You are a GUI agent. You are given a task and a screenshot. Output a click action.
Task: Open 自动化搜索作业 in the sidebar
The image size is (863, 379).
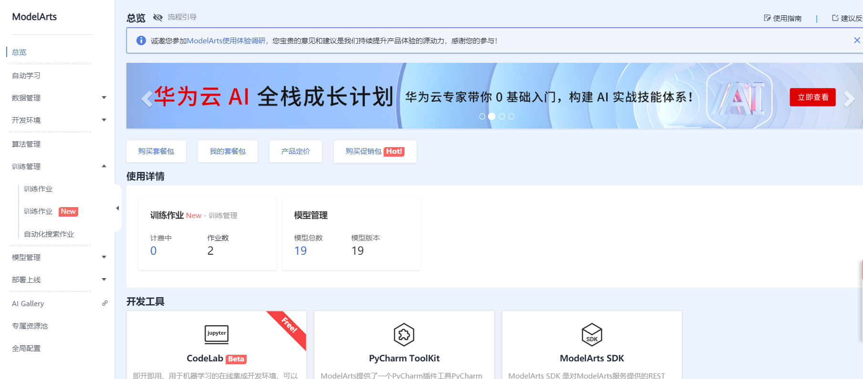[x=49, y=234]
